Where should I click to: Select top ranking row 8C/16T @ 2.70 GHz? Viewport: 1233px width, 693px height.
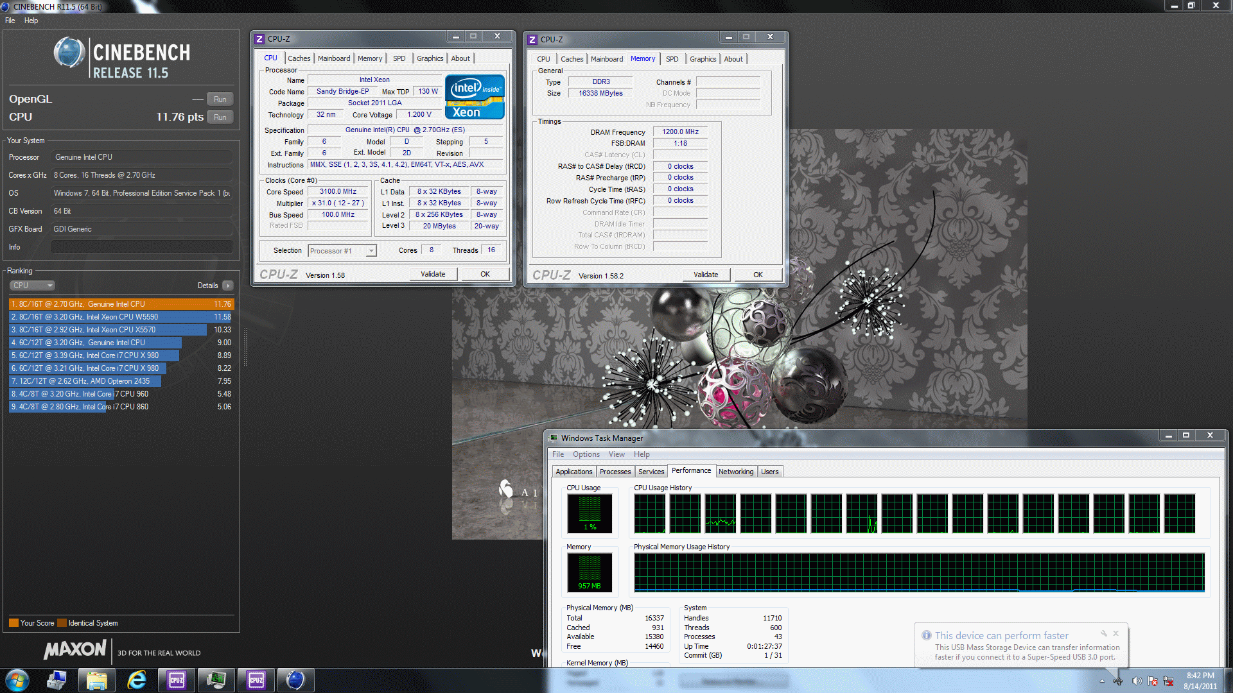tap(121, 304)
